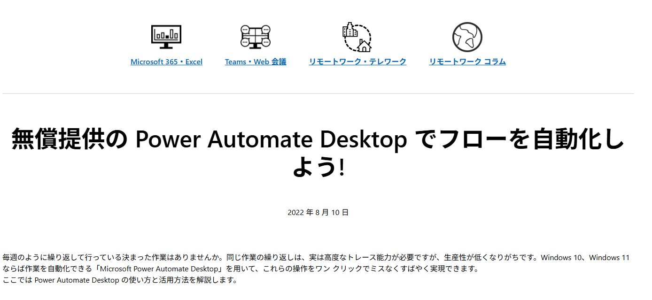Open the リモートワーク・テレワーク link
The height and width of the screenshot is (300, 652).
357,62
